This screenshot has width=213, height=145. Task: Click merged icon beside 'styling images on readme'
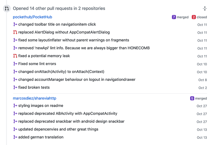pyautogui.click(x=15, y=105)
